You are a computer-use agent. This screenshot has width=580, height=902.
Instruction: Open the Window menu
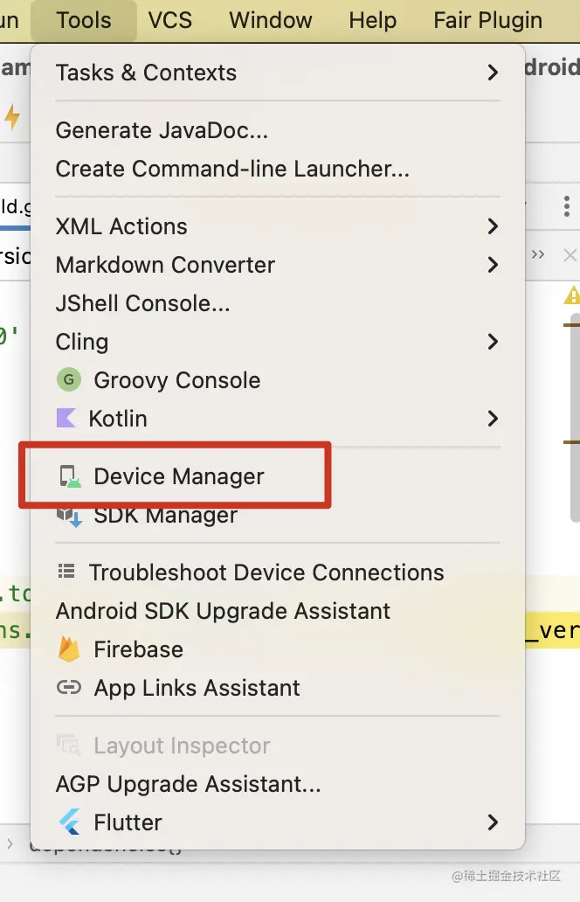[271, 20]
